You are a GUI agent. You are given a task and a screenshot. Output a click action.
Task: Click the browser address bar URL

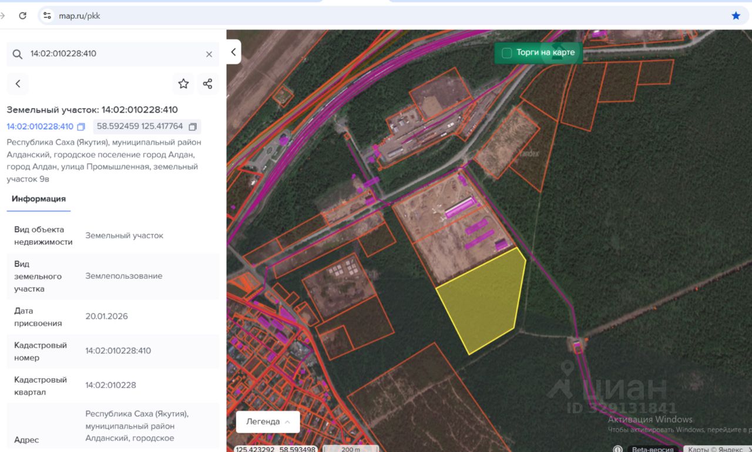pos(79,16)
